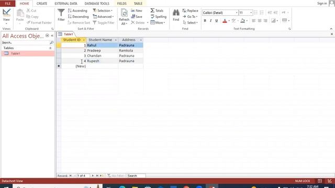Close Table1 with the X button

pyautogui.click(x=331, y=34)
